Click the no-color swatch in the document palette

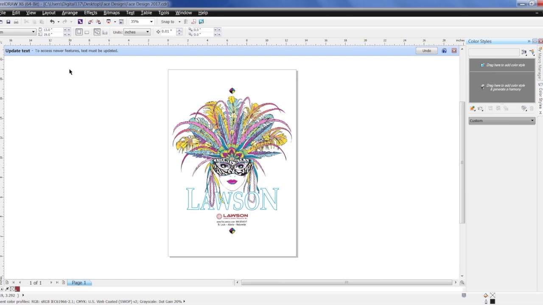[12, 289]
